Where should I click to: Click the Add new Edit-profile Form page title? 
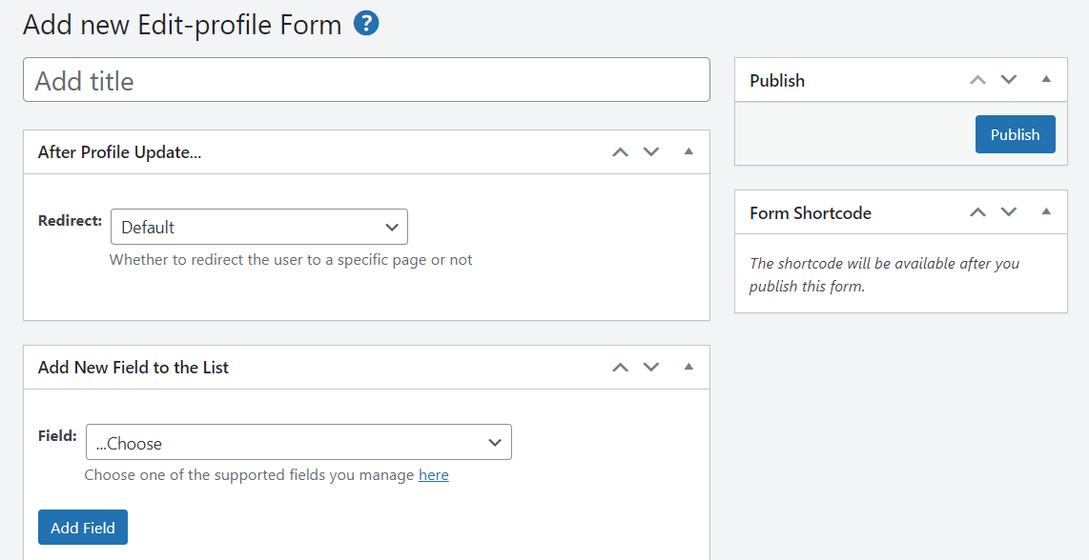coord(182,25)
